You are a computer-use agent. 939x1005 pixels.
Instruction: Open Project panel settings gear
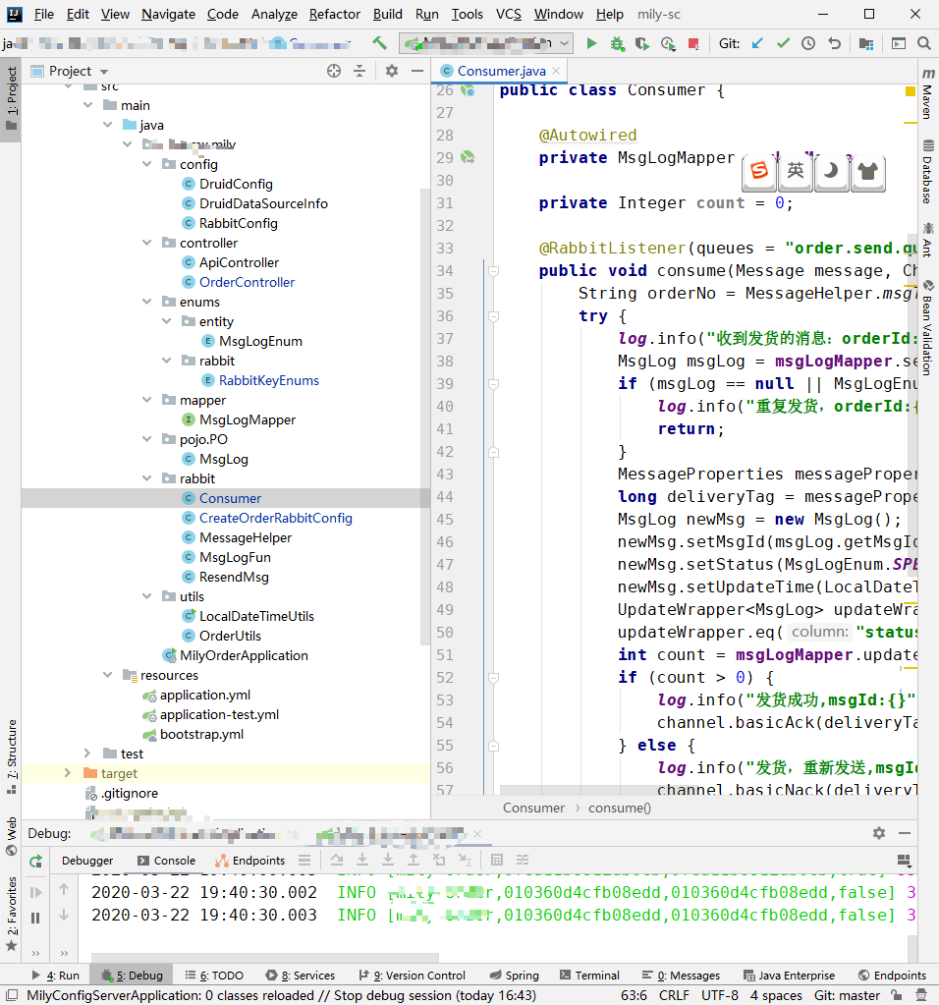point(392,71)
